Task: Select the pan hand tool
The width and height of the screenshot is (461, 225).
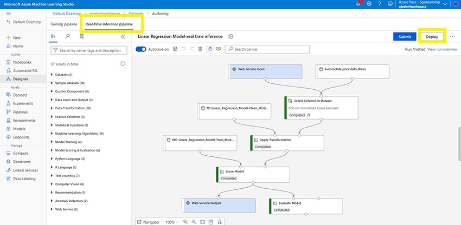Action: (209, 49)
